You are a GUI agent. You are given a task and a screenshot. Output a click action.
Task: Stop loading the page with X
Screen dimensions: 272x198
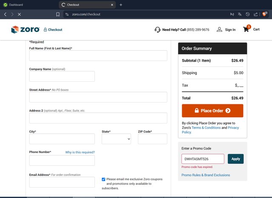19,14
